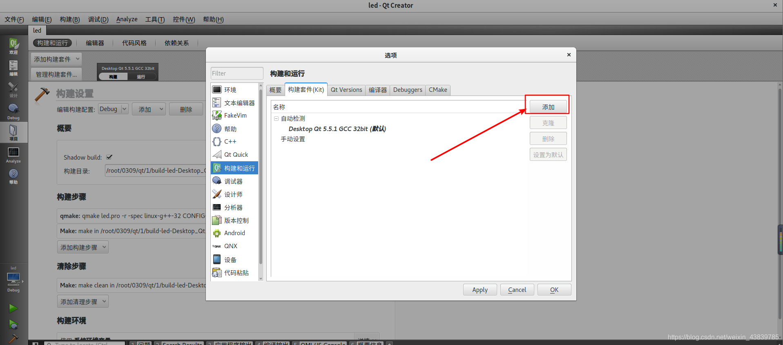783x345 pixels.
Task: Open FakeVim options category
Action: [234, 116]
